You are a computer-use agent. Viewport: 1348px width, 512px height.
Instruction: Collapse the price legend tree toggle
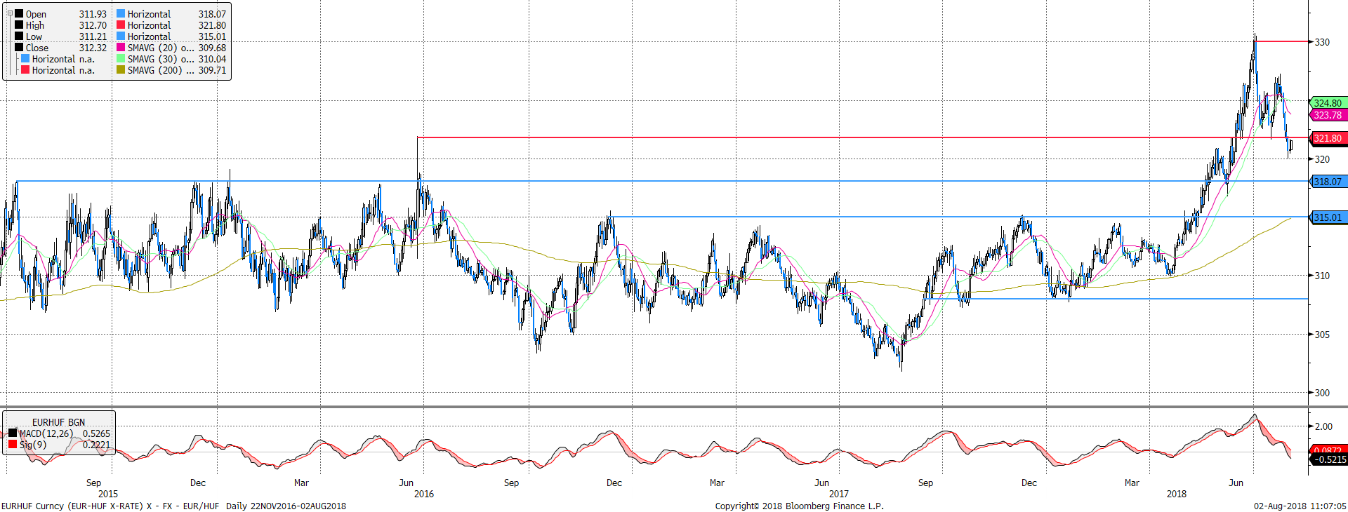point(10,13)
